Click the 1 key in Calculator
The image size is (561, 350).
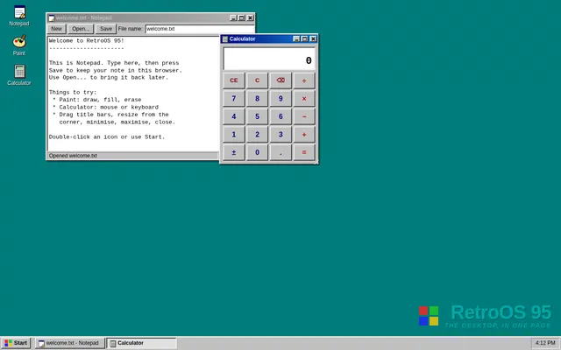pyautogui.click(x=234, y=134)
